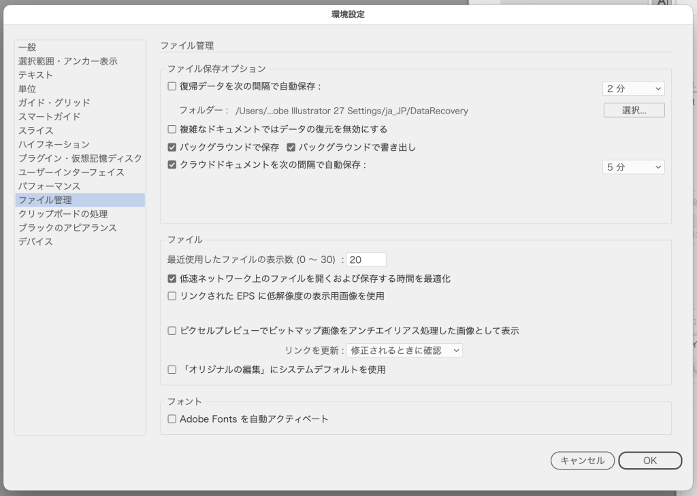The width and height of the screenshot is (697, 496).
Task: Disable クラウドドキュメント auto-save checkbox
Action: pos(172,164)
